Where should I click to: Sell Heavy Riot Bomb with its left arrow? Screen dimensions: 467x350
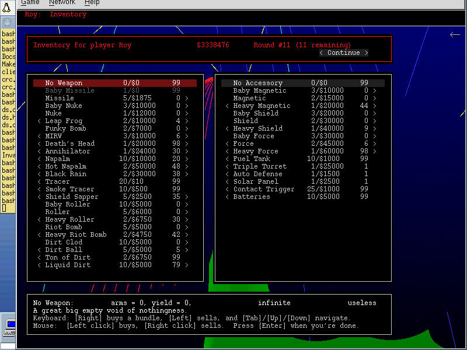(39, 235)
